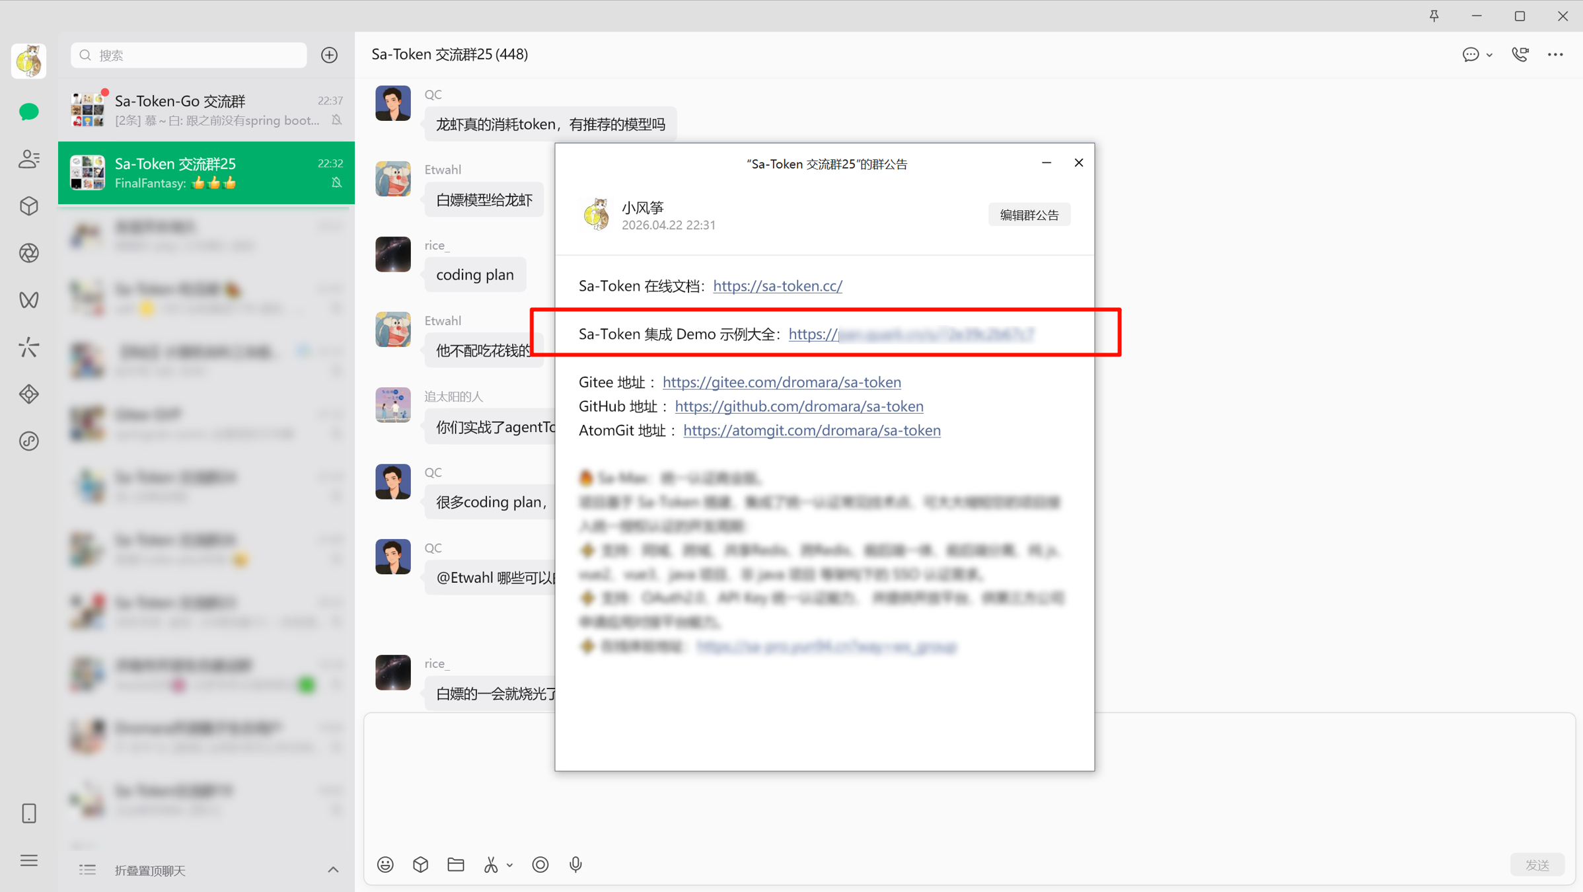Expand the chat bubble dropdown arrow
This screenshot has width=1583, height=892.
(1489, 55)
